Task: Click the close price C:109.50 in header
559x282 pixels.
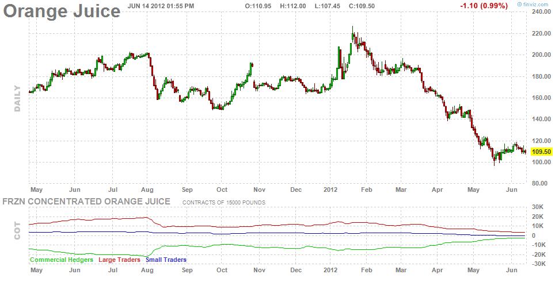Action: click(x=362, y=6)
